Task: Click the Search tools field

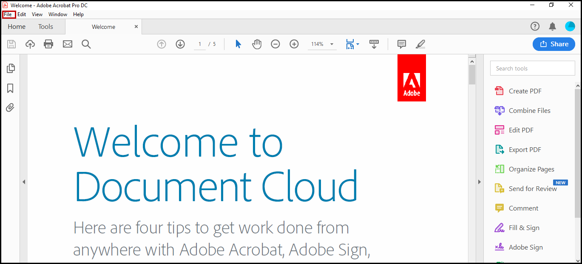Action: [x=532, y=68]
